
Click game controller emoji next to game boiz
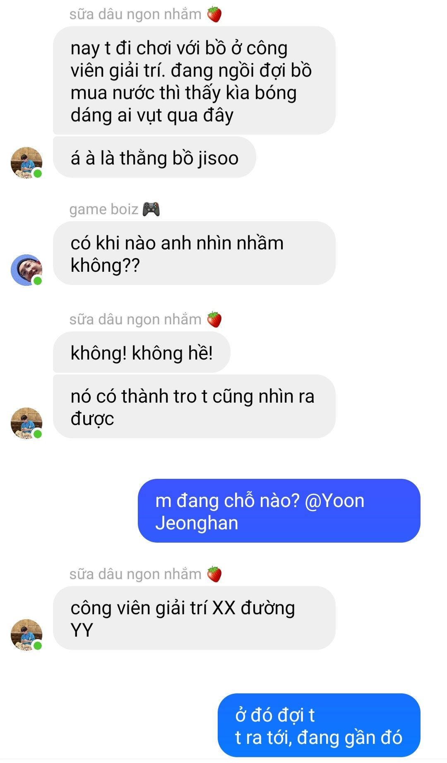pyautogui.click(x=151, y=209)
